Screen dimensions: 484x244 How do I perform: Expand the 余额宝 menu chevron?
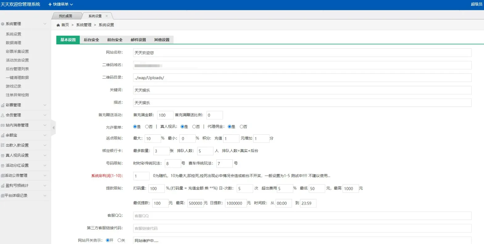[x=45, y=135]
